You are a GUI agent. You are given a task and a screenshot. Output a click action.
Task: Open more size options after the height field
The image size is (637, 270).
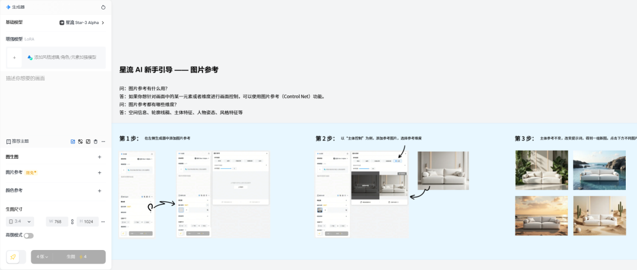click(103, 222)
